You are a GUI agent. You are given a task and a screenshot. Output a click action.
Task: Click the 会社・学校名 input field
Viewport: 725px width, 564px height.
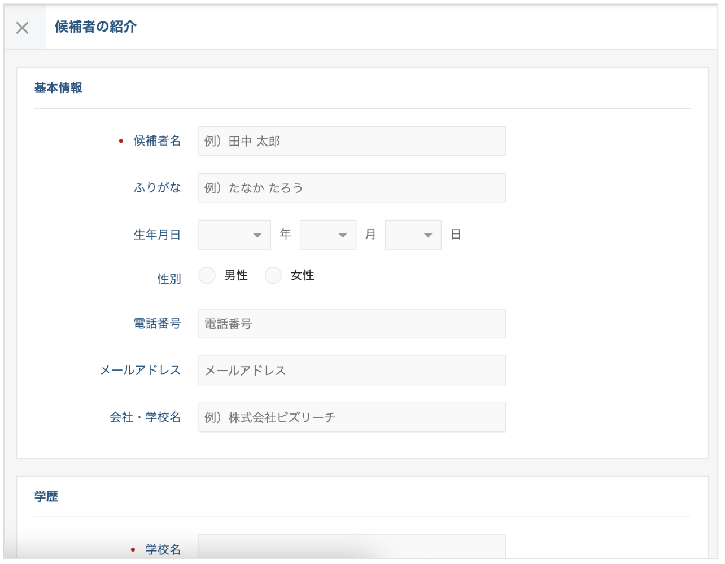coord(352,417)
